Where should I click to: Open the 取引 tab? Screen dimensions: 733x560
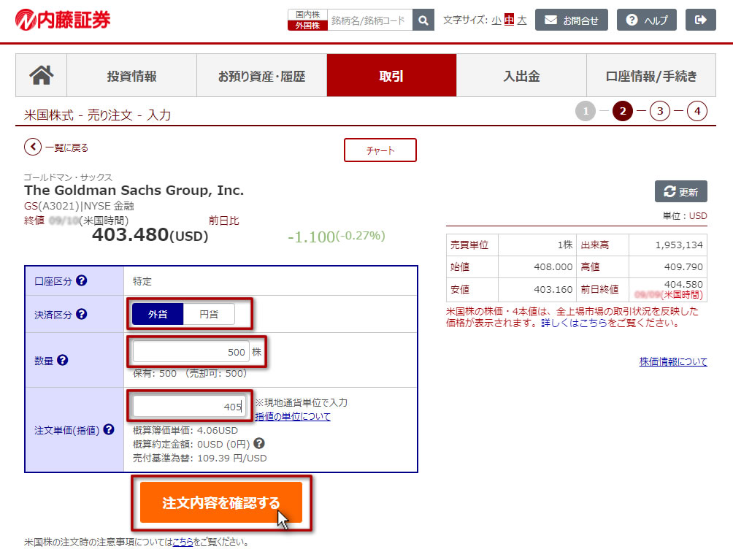click(x=392, y=75)
